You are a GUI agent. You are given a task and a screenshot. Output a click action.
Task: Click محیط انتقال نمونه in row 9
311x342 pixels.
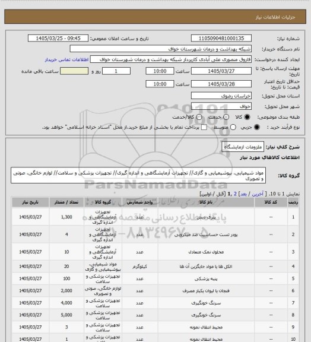[206, 327]
